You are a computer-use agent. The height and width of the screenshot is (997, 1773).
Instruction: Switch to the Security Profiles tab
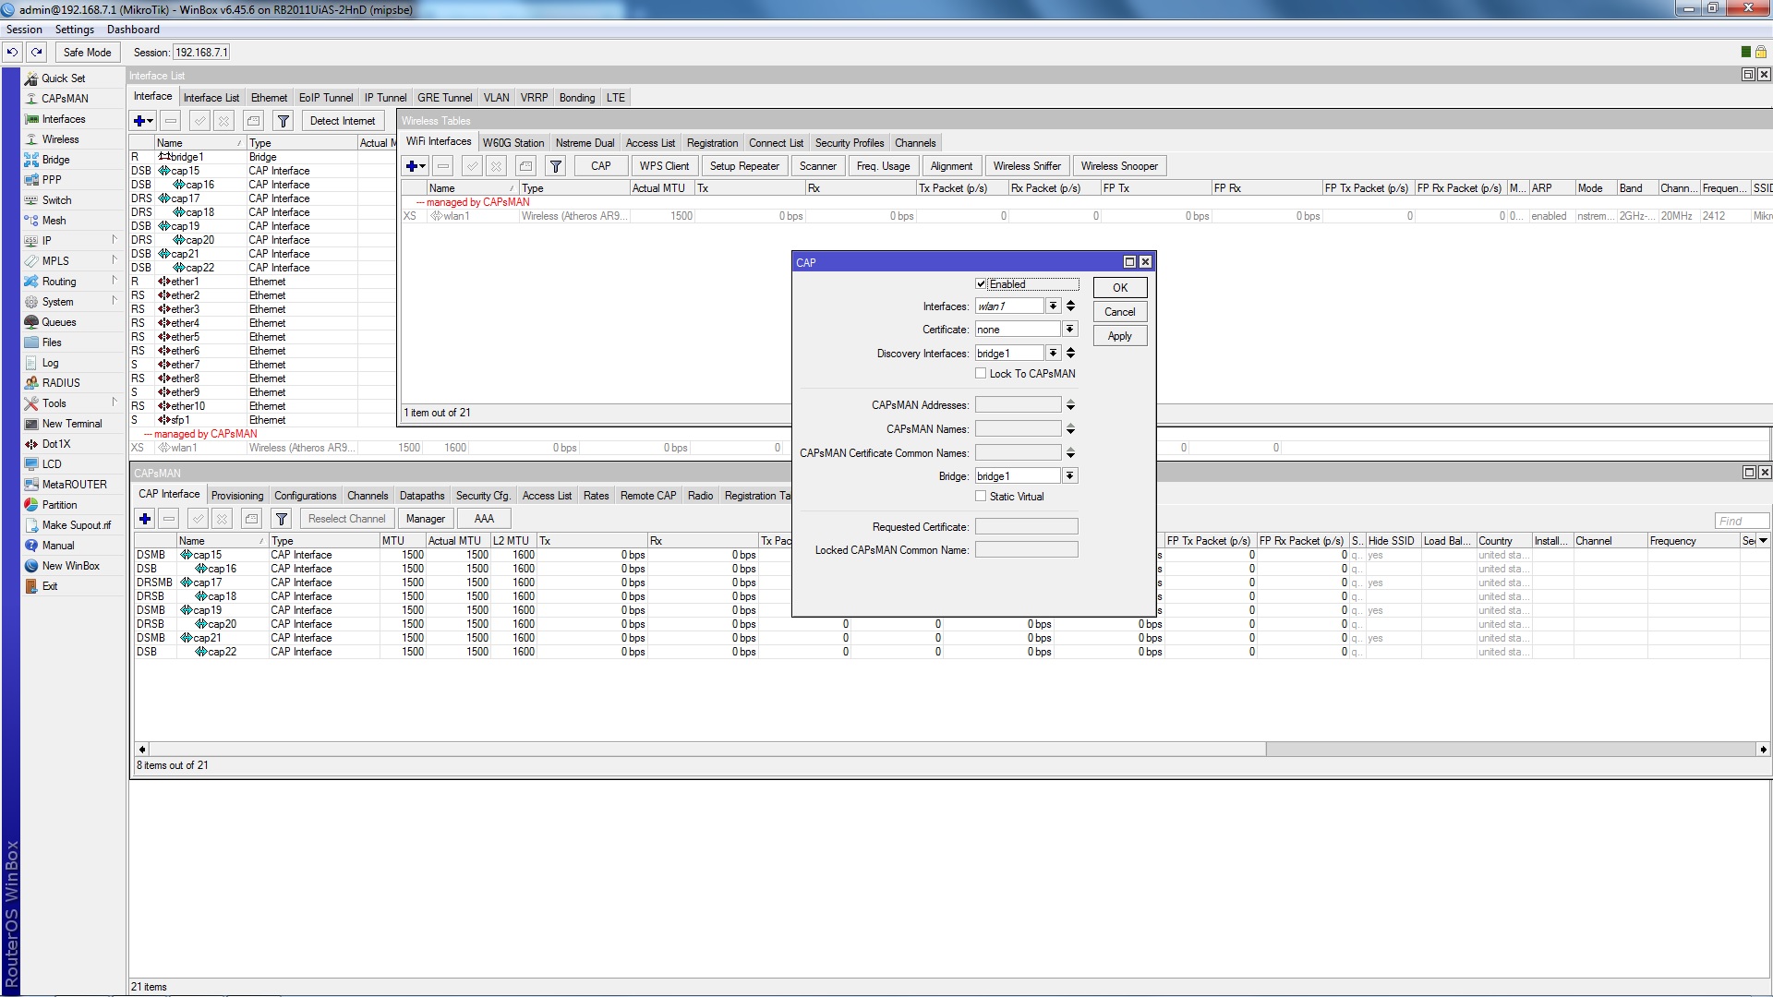point(849,143)
